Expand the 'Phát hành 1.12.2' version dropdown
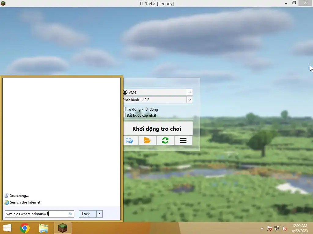The image size is (313, 234). 190,100
